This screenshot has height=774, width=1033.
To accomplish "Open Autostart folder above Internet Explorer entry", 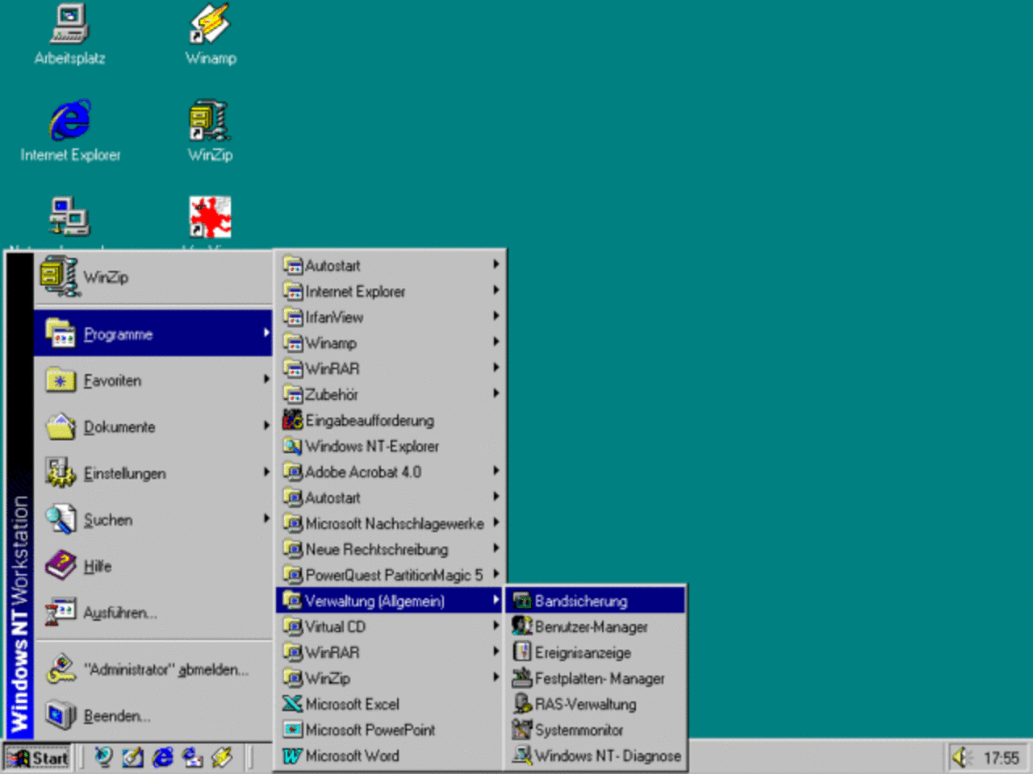I will click(x=390, y=265).
